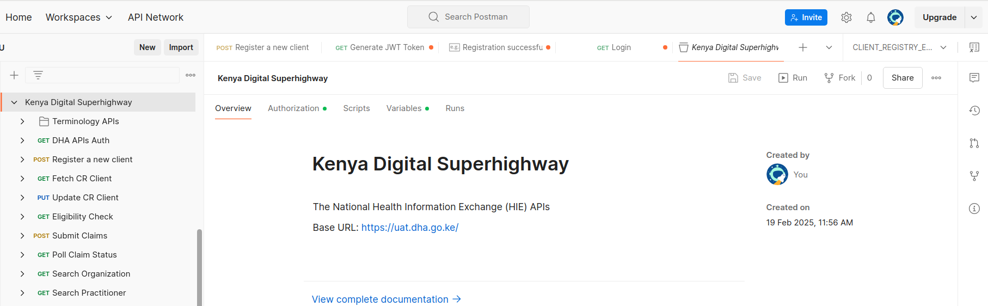Click View complete documentation link
This screenshot has width=988, height=306.
click(386, 299)
